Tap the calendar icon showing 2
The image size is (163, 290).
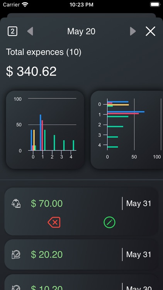click(x=12, y=31)
